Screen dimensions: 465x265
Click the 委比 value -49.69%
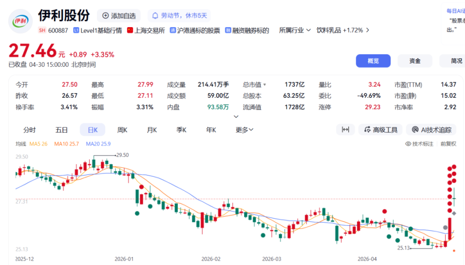click(x=369, y=96)
